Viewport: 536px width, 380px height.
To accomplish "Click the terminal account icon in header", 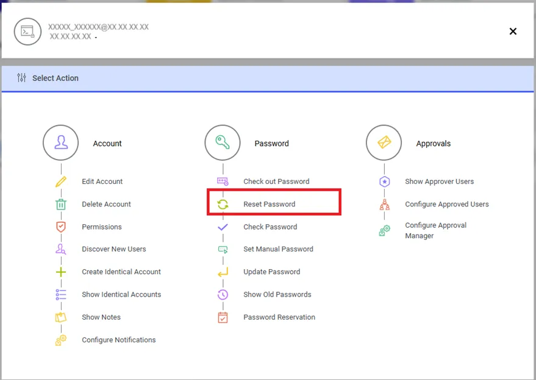I will (27, 32).
